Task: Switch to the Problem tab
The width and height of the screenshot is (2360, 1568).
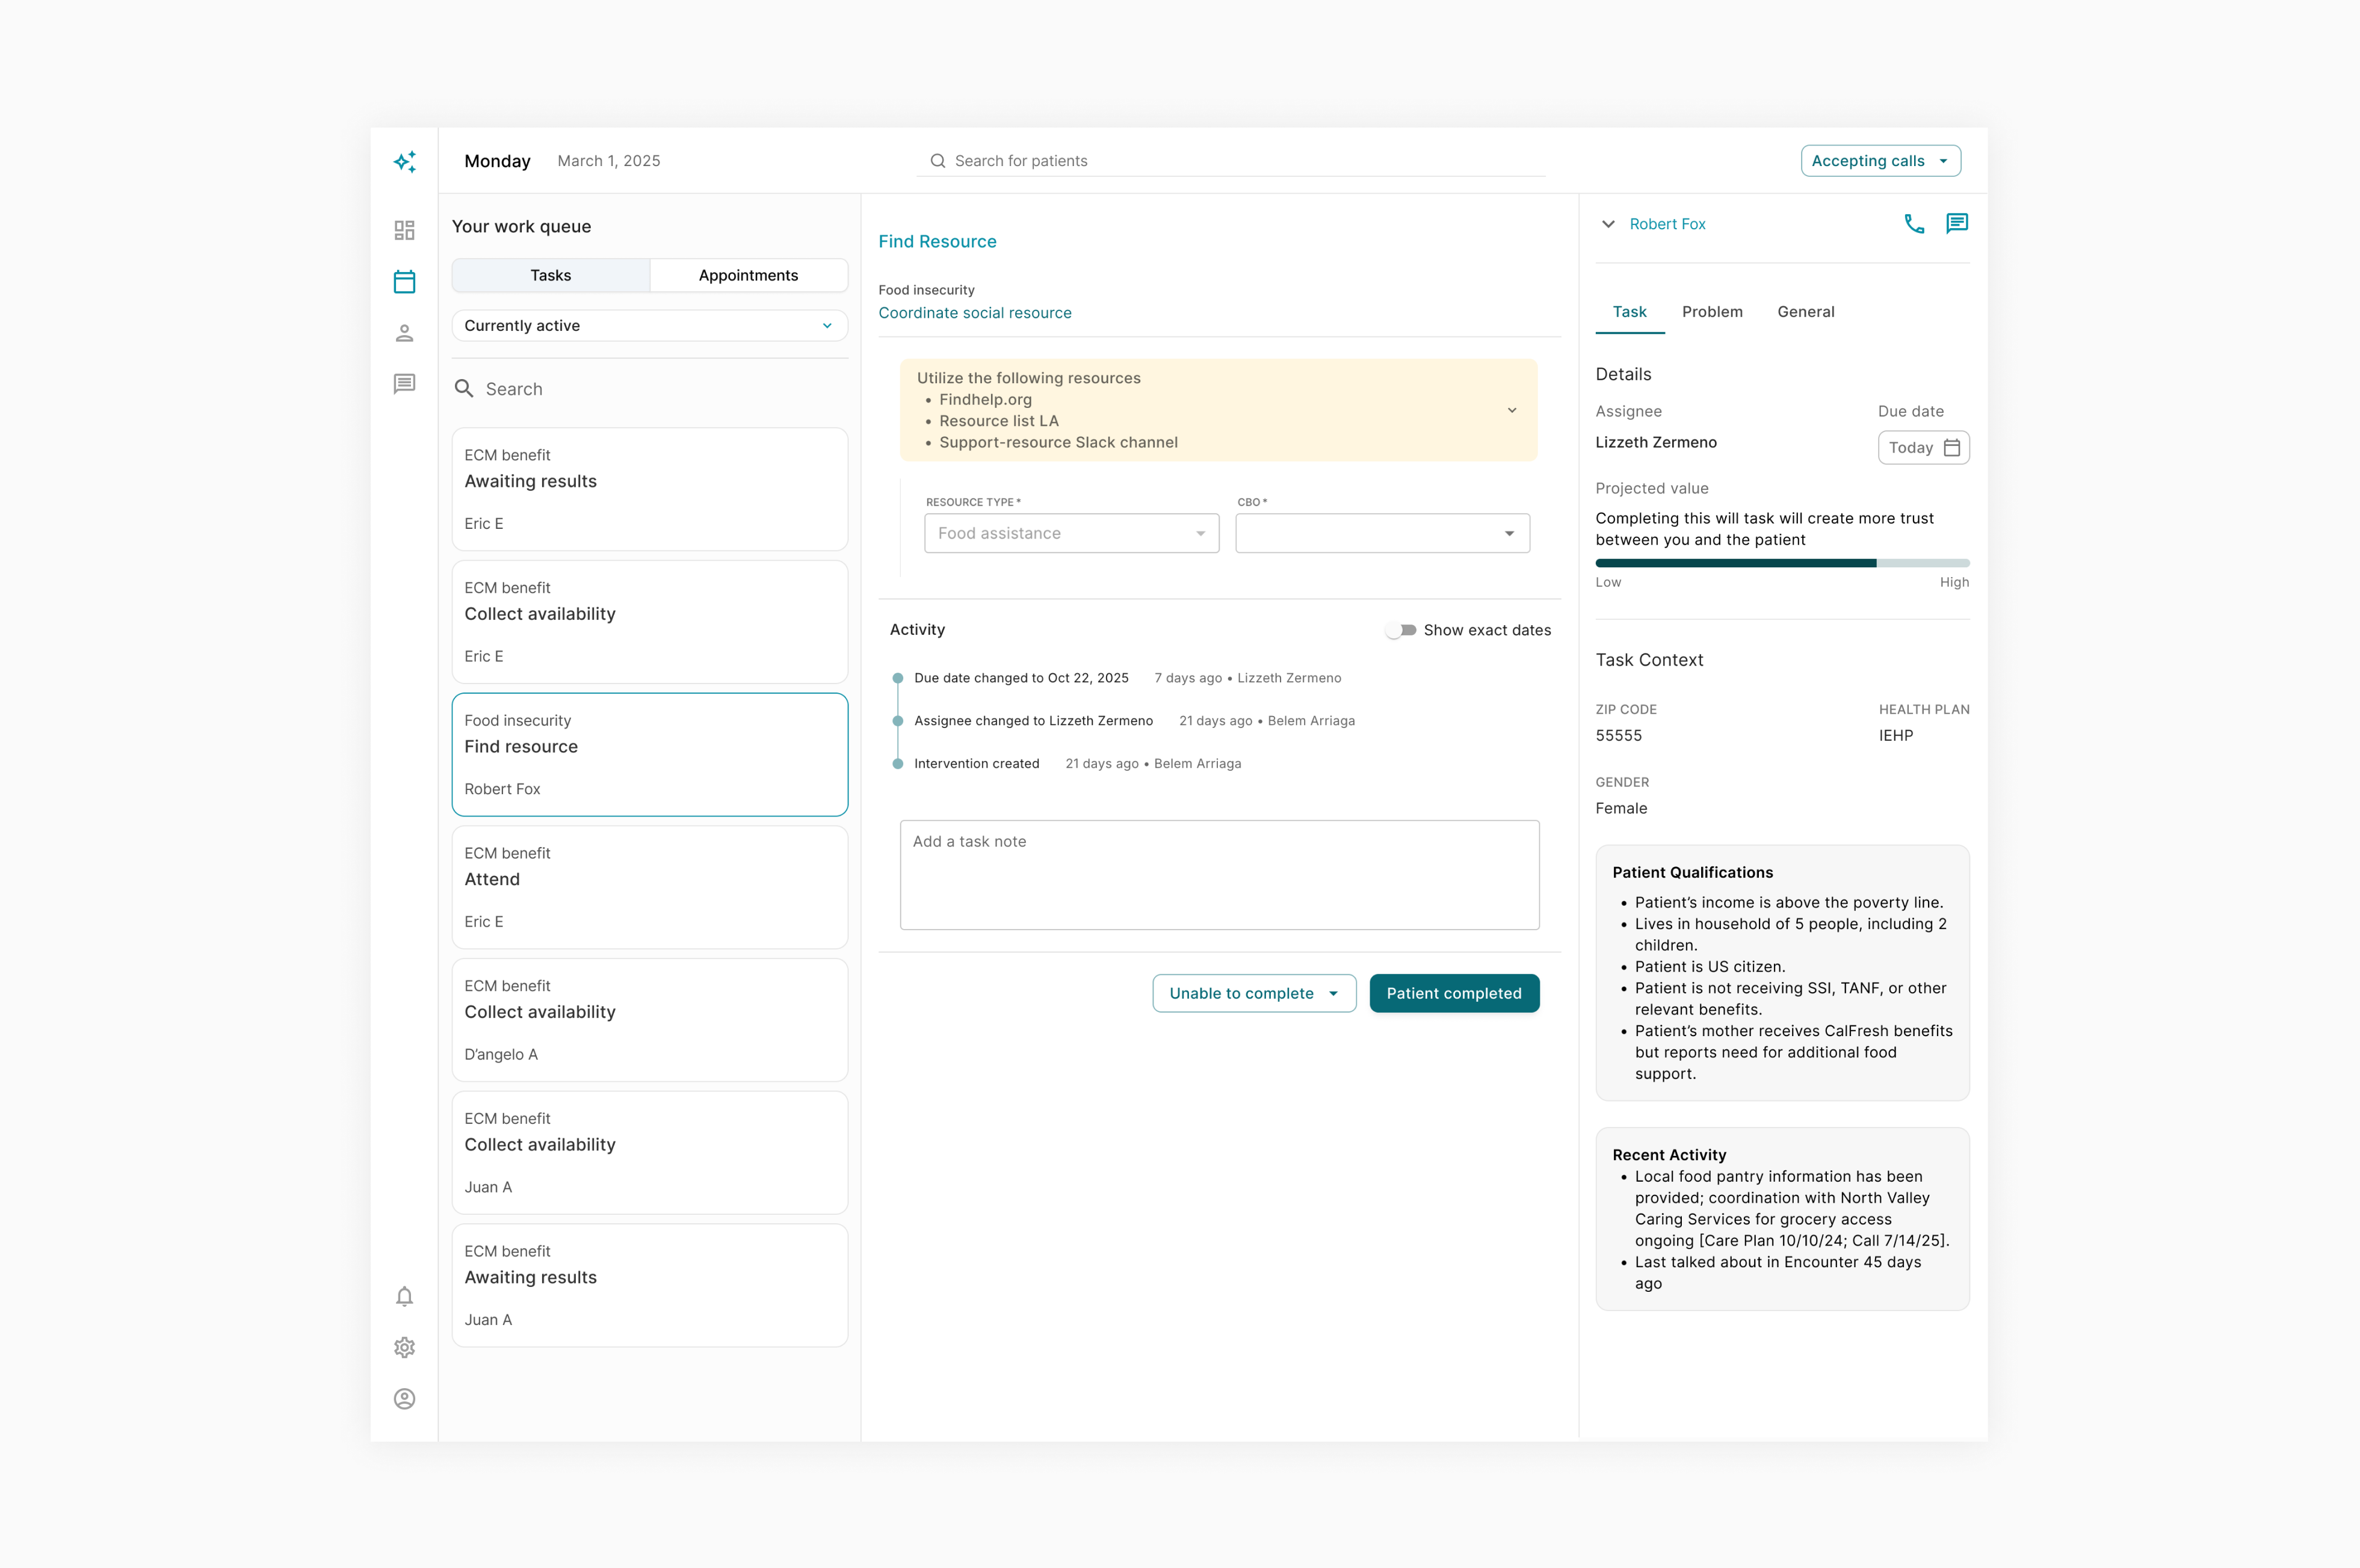Action: point(1712,312)
